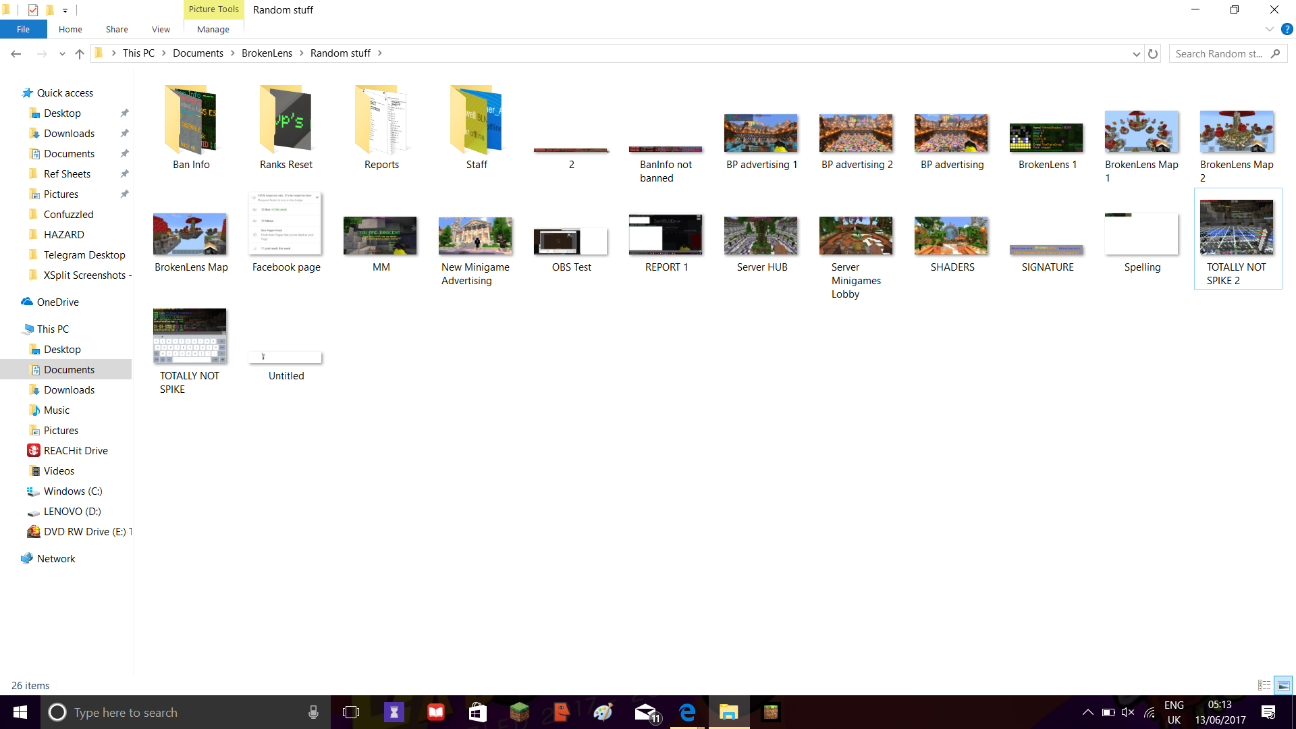Viewport: 1296px width, 729px height.
Task: Switch to Large icons view layout
Action: point(1283,685)
